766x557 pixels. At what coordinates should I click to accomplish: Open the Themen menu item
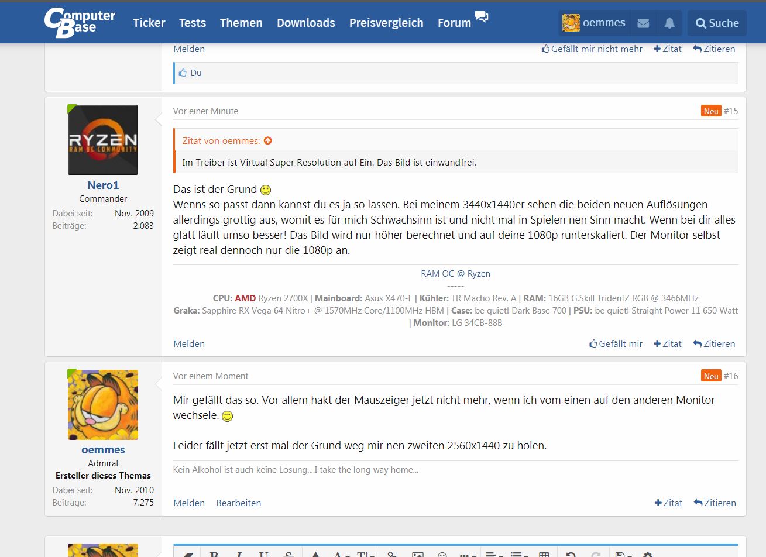pos(241,23)
